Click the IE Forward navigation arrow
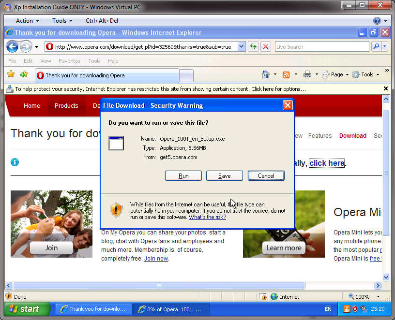Viewport: 395px width, 320px height. 26,47
